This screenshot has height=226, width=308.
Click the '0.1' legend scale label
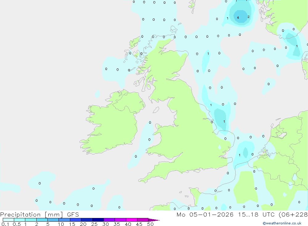tap(5, 224)
